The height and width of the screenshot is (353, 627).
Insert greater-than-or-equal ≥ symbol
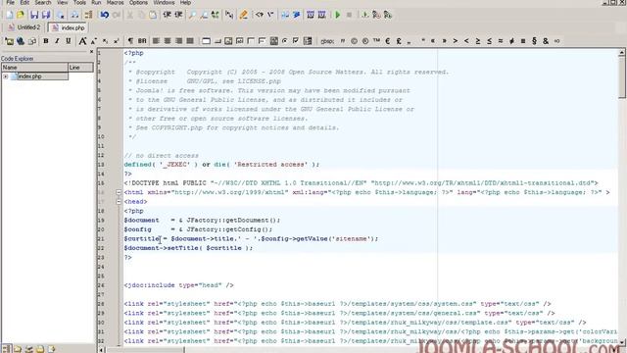coord(478,41)
